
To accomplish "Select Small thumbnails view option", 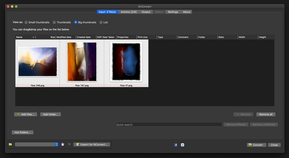I will (x=26, y=22).
